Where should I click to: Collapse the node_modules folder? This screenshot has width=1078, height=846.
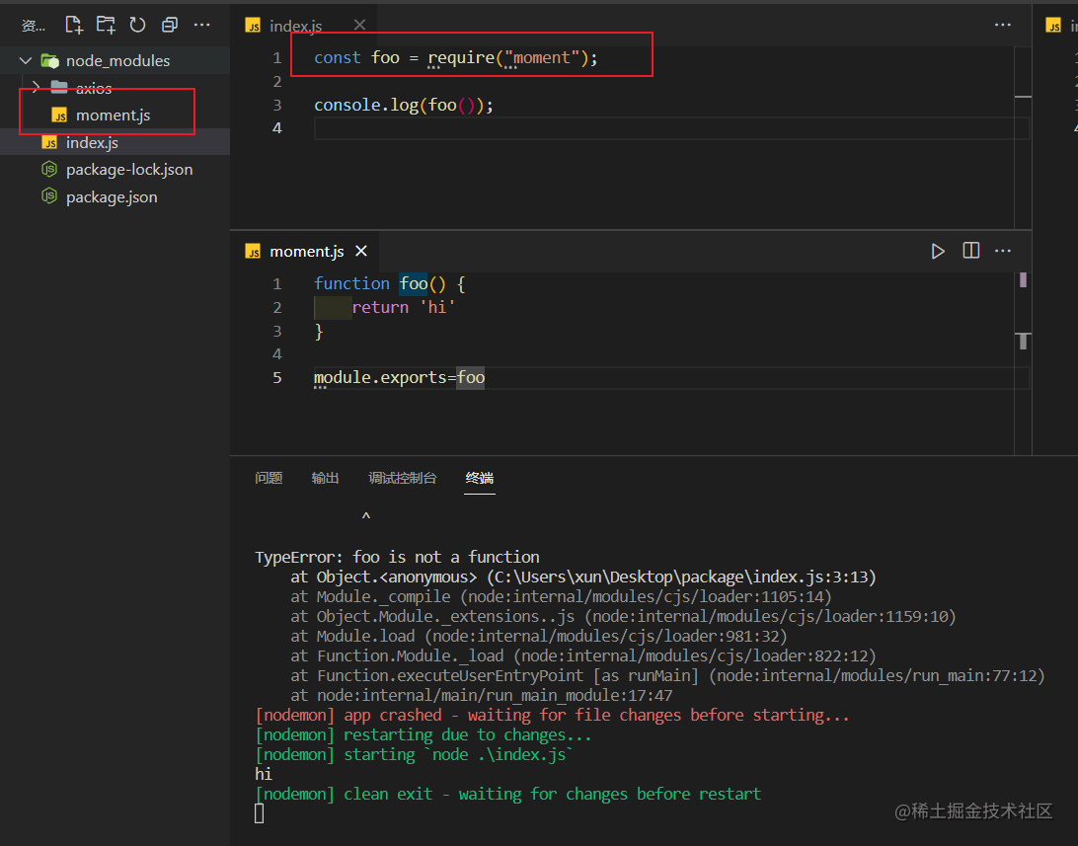point(25,59)
